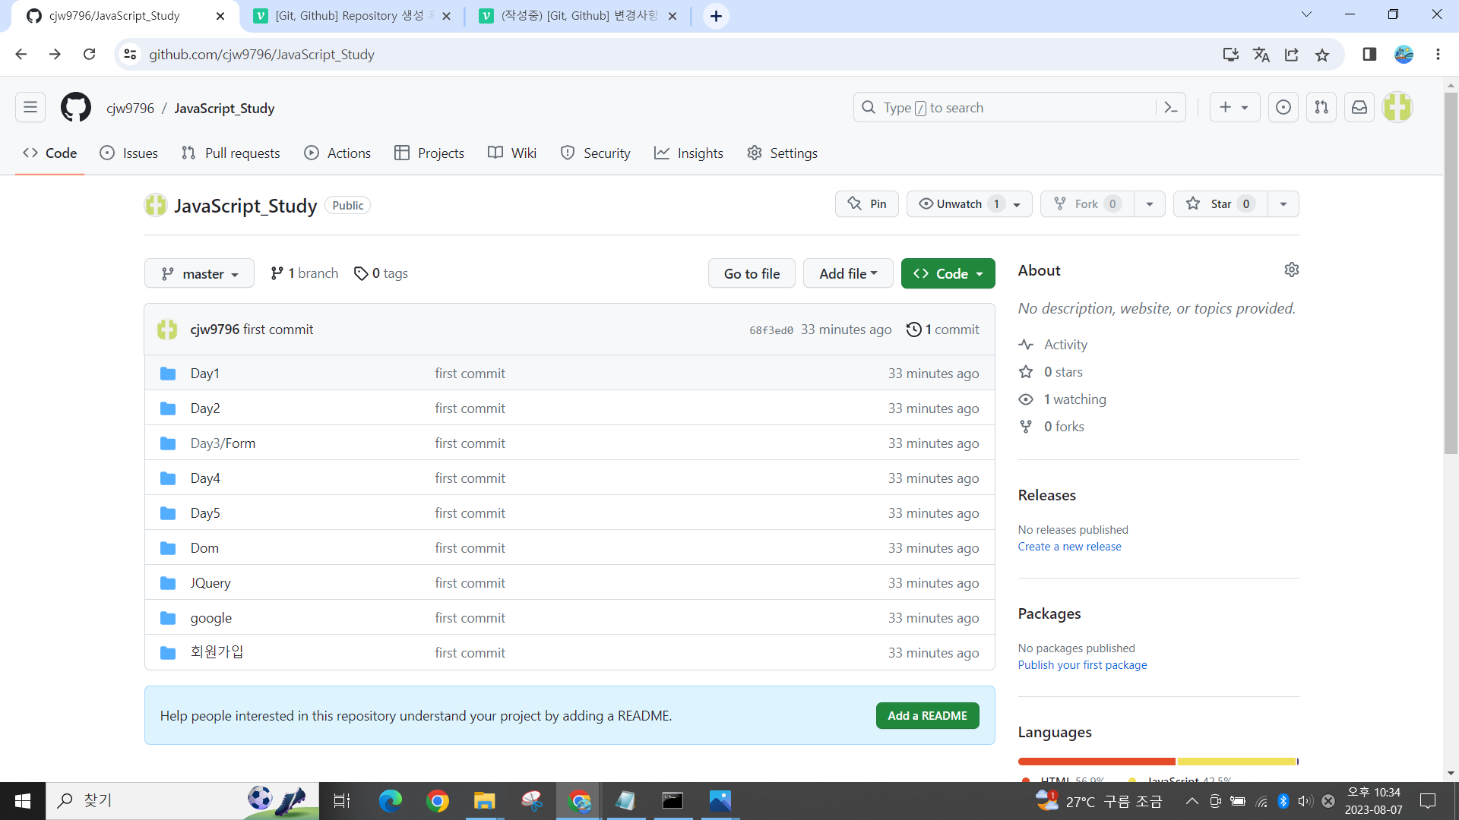Open the GitHub homepage via the logo

point(75,107)
